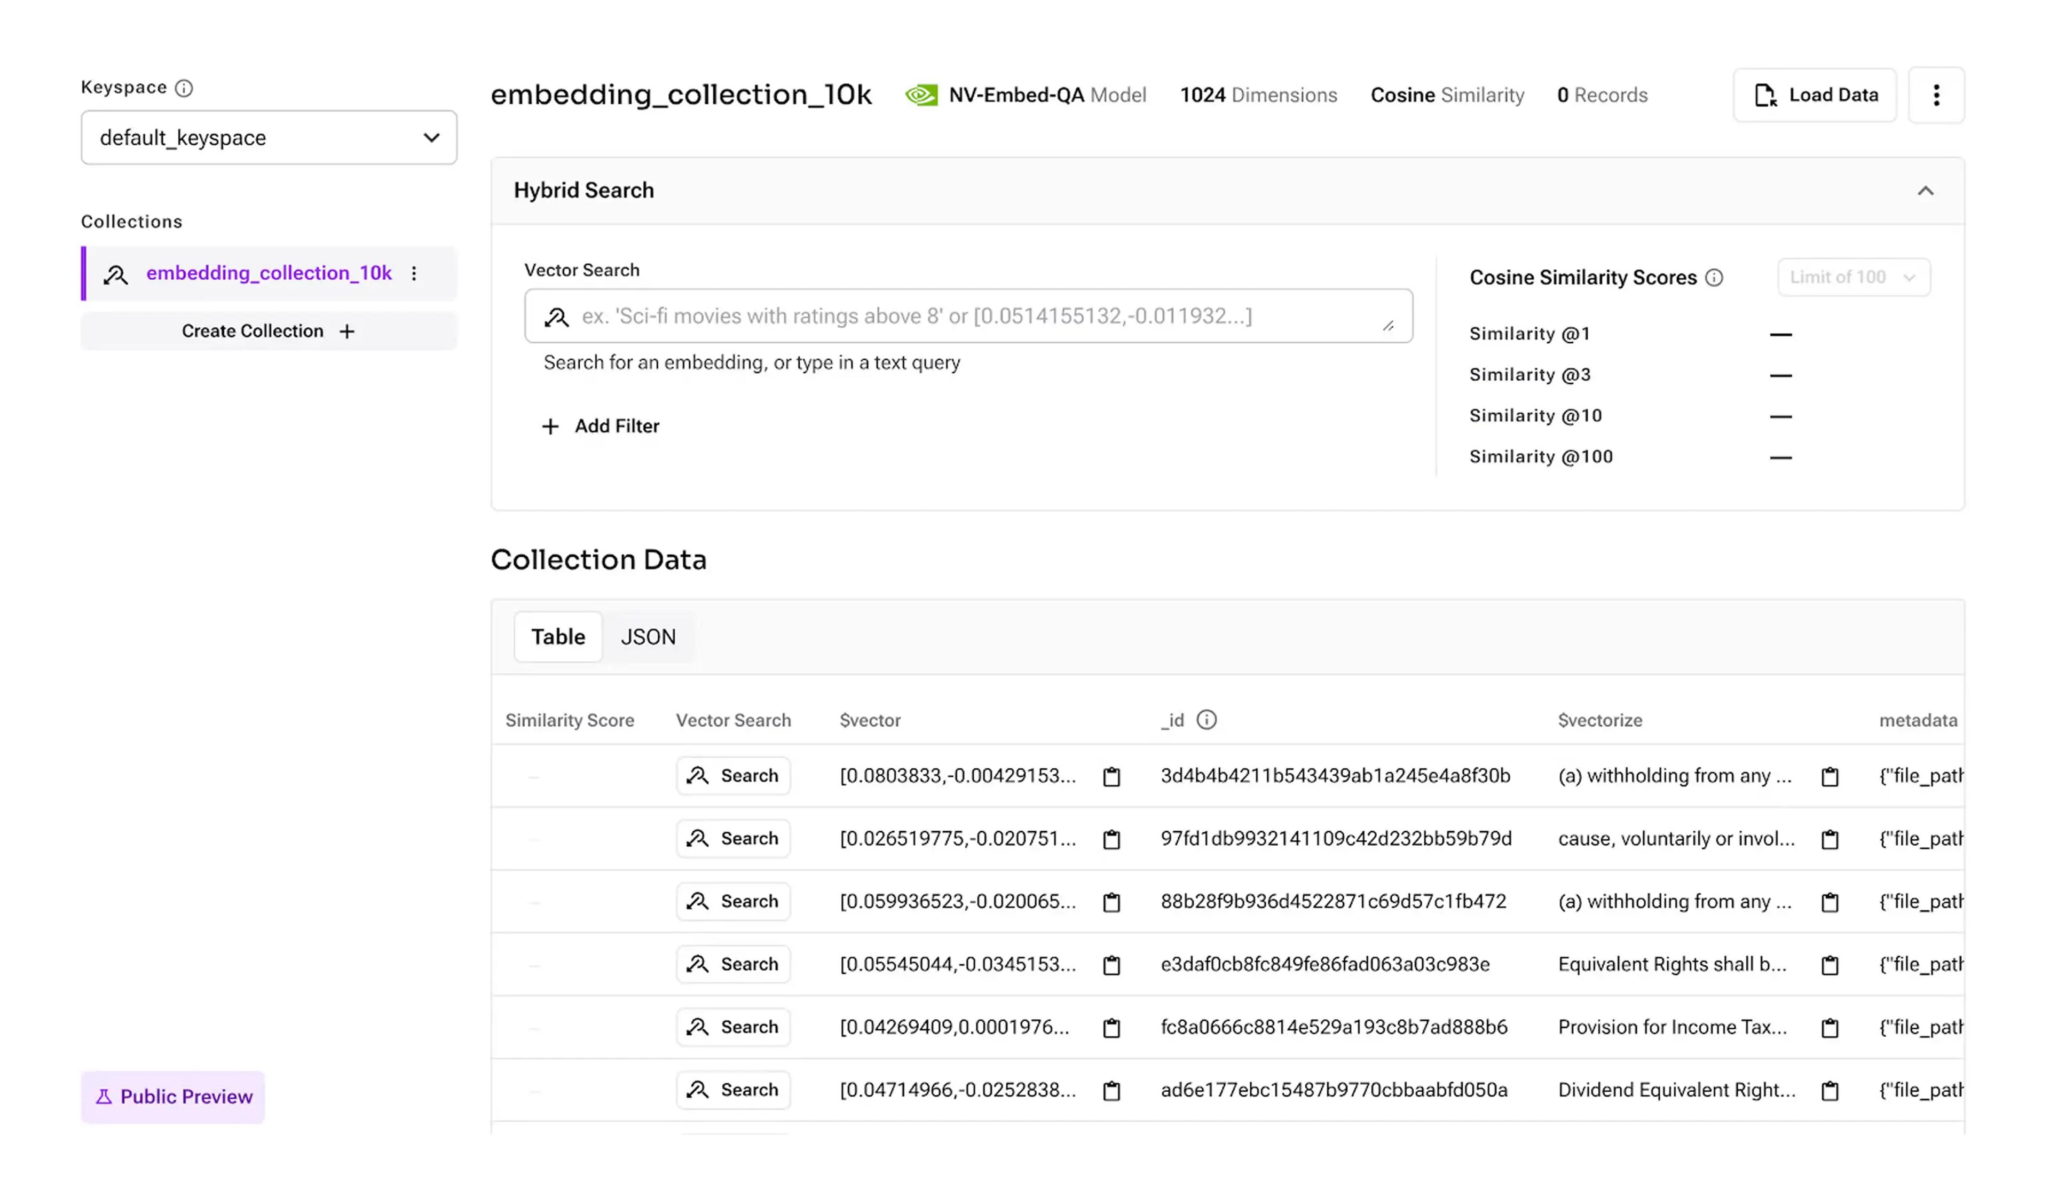The width and height of the screenshot is (2050, 1198).
Task: Click Create Collection button
Action: pos(269,331)
